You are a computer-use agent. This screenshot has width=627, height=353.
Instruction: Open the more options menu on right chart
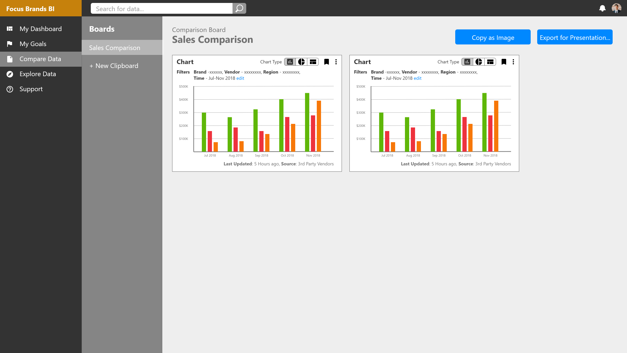[x=513, y=61]
